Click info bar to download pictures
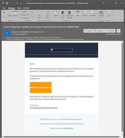The height and width of the screenshot is (138, 125). point(45,39)
